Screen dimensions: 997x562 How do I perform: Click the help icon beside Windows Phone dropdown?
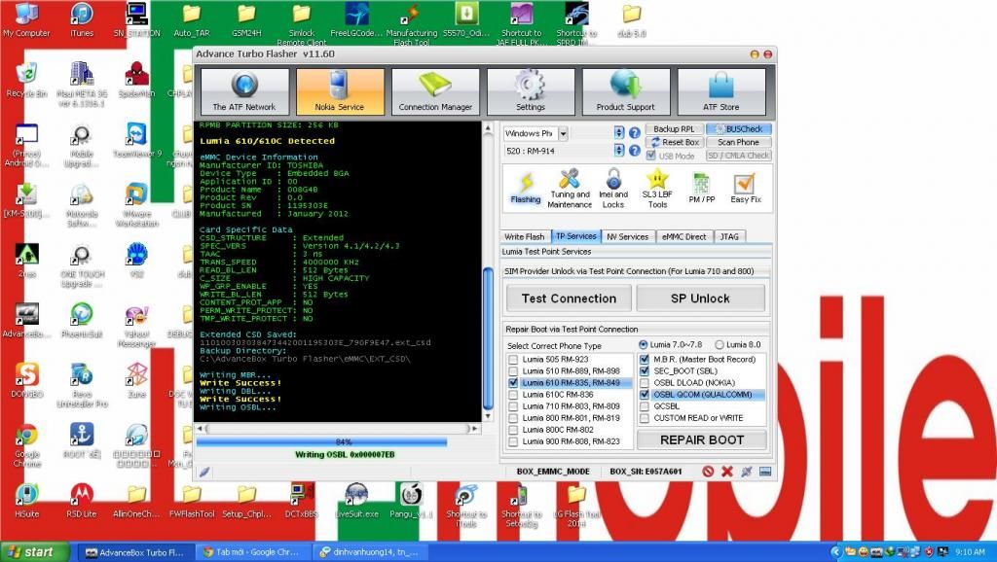635,133
